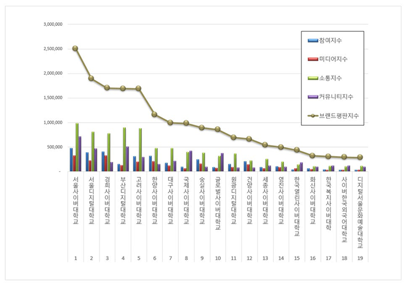The width and height of the screenshot is (406, 284).
Task: Click the 브랜드평판지수 legend label
Action: 339,116
